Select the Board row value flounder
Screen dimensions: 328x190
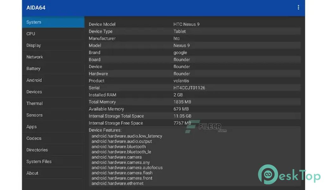(x=182, y=60)
